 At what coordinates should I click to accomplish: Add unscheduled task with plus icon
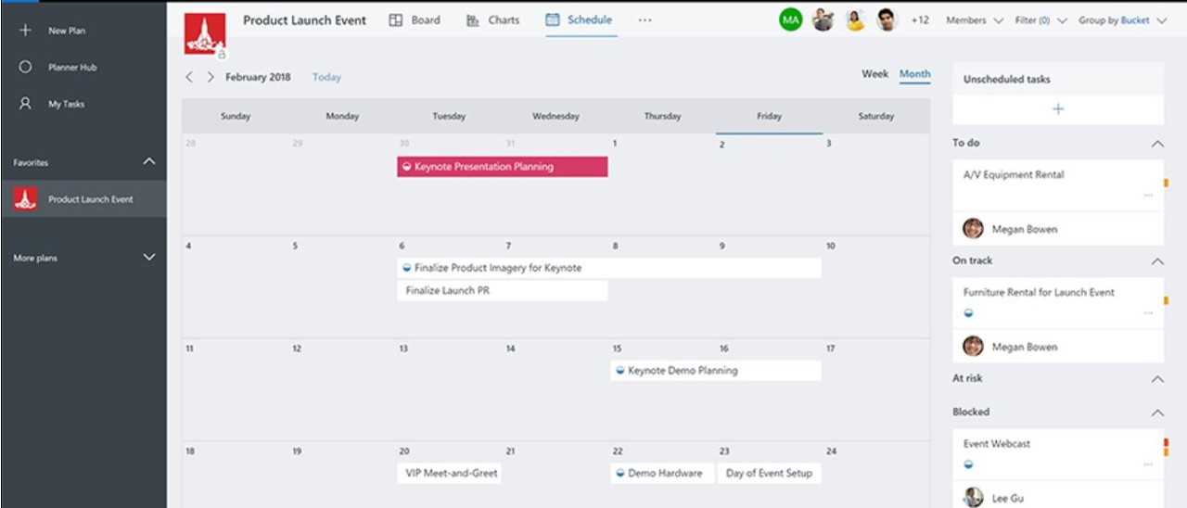1058,109
